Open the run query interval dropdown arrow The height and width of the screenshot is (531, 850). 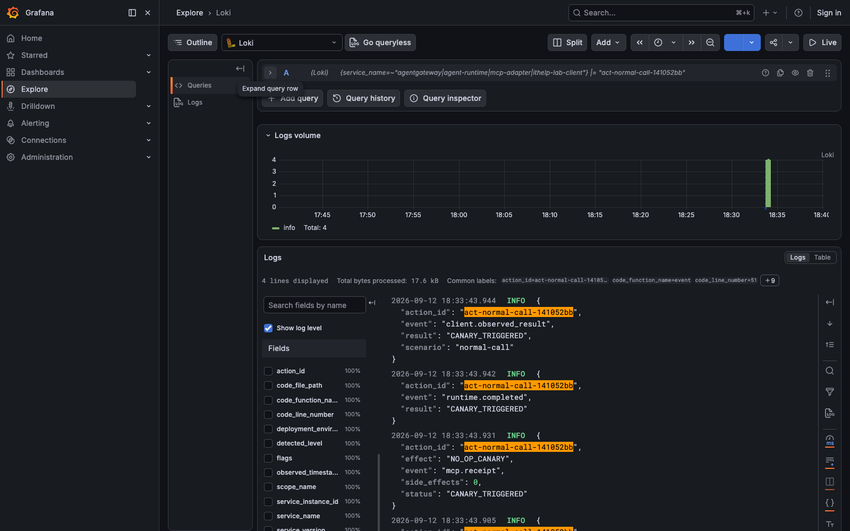coord(752,42)
